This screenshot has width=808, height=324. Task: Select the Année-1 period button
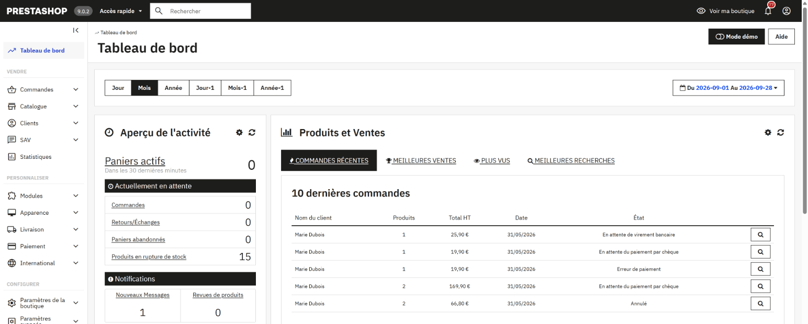point(273,88)
